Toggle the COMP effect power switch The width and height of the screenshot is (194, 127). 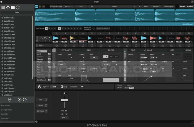145,50
